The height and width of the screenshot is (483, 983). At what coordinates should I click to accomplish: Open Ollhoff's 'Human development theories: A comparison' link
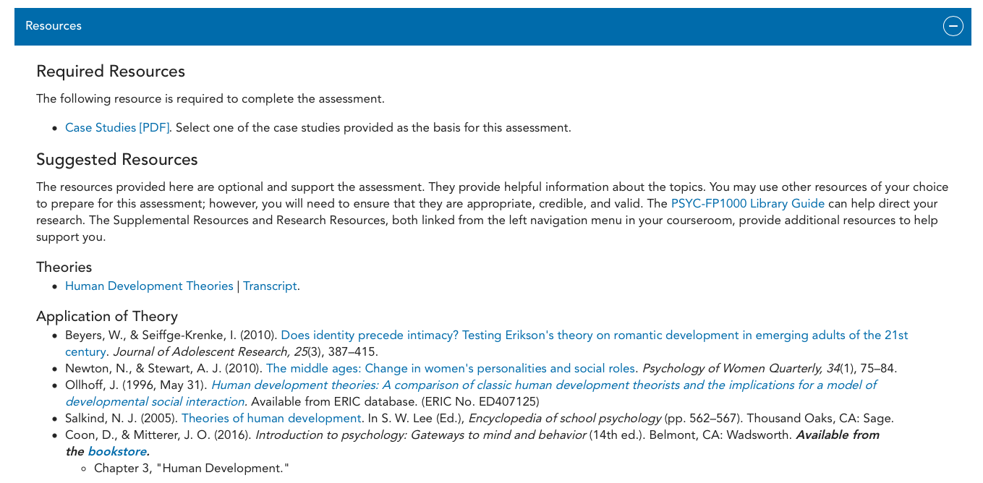click(x=543, y=385)
